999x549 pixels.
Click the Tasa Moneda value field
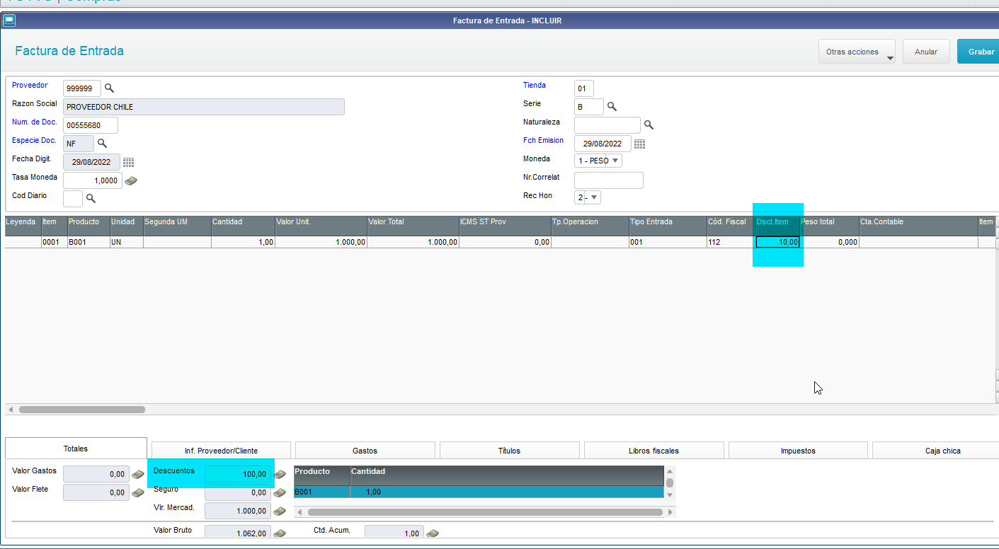tap(93, 180)
